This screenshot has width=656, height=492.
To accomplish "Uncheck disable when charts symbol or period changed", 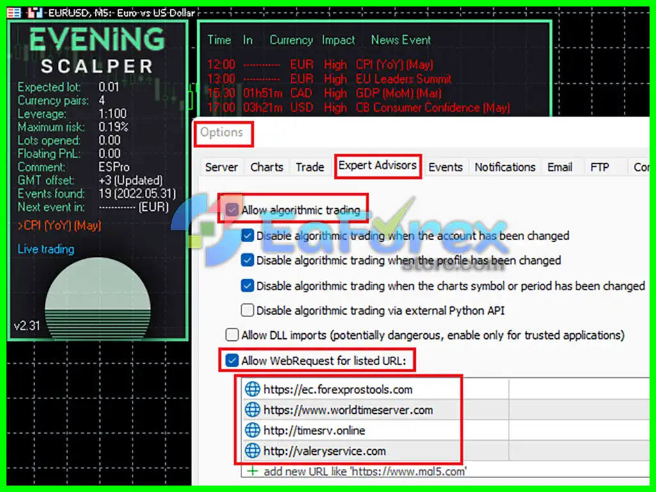I will pyautogui.click(x=247, y=286).
